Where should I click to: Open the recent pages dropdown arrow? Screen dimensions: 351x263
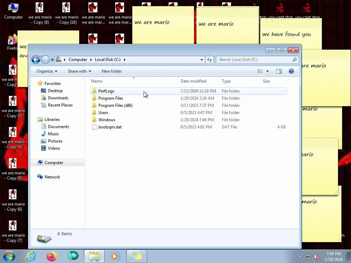52,60
